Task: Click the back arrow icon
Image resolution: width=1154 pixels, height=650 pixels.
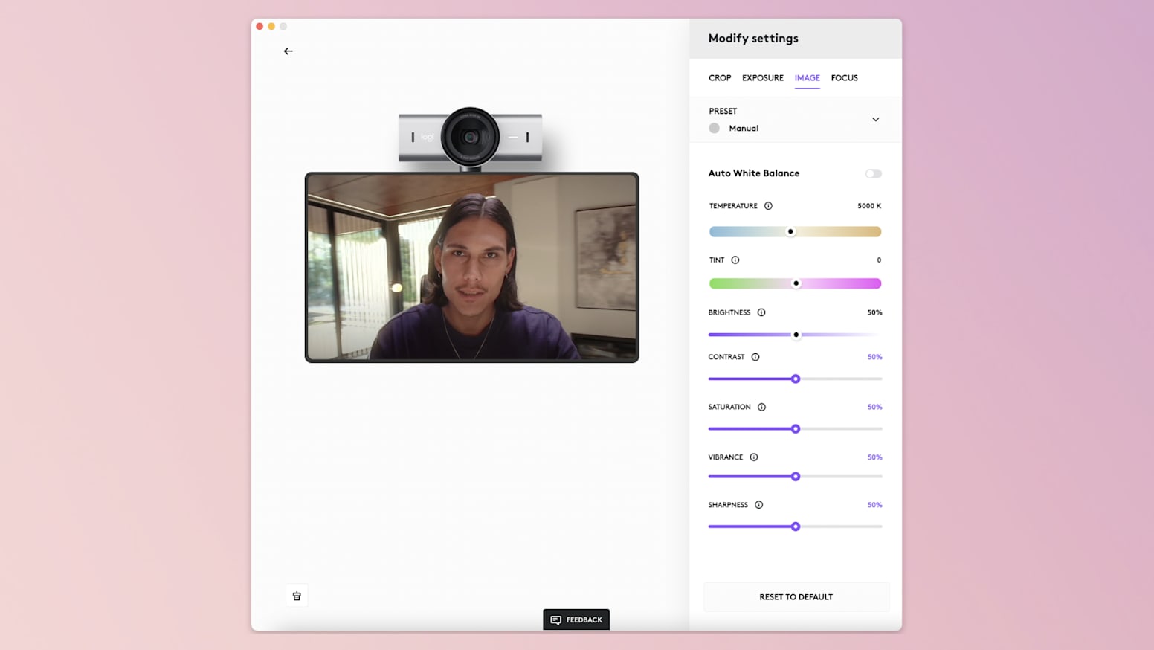Action: point(288,51)
